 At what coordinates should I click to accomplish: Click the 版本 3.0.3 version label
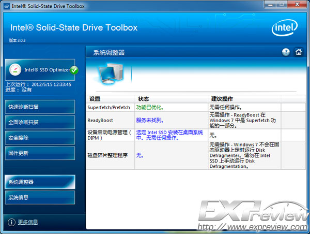click(17, 40)
